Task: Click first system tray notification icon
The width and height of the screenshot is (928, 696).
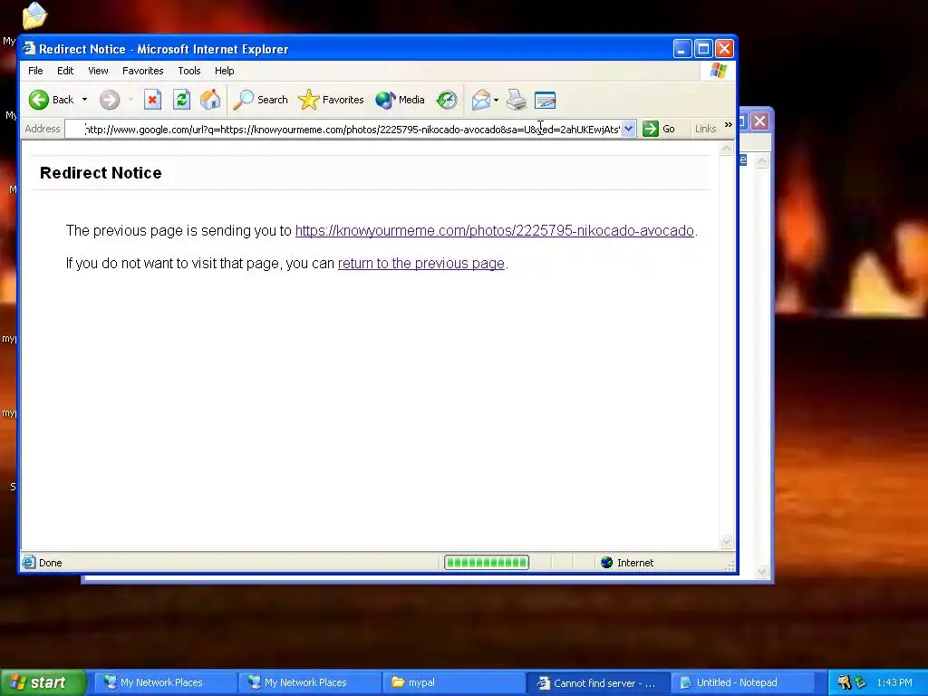Action: click(x=844, y=682)
